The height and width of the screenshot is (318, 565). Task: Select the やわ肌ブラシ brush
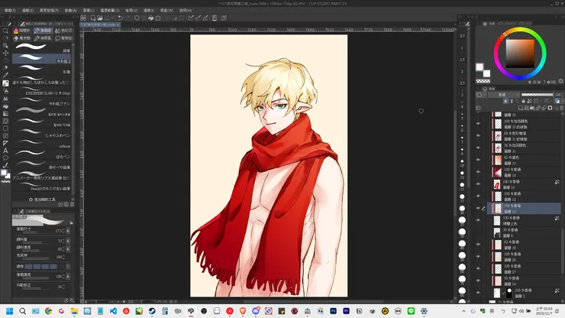coord(42,101)
